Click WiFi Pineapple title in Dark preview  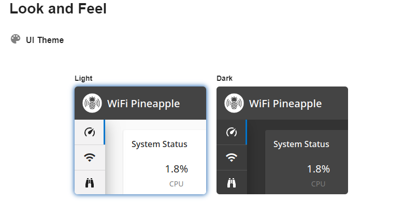coord(285,104)
